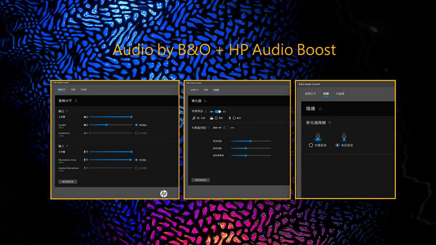The width and height of the screenshot is (436, 245).
Task: Open 降噪 tab in the equalizer window
Action: coord(206,90)
